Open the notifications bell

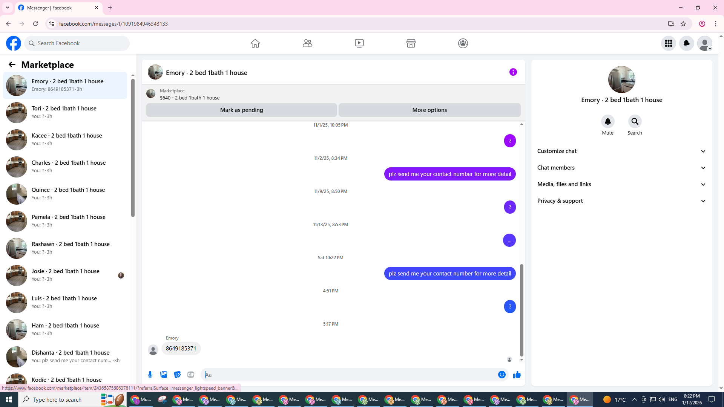tap(686, 43)
